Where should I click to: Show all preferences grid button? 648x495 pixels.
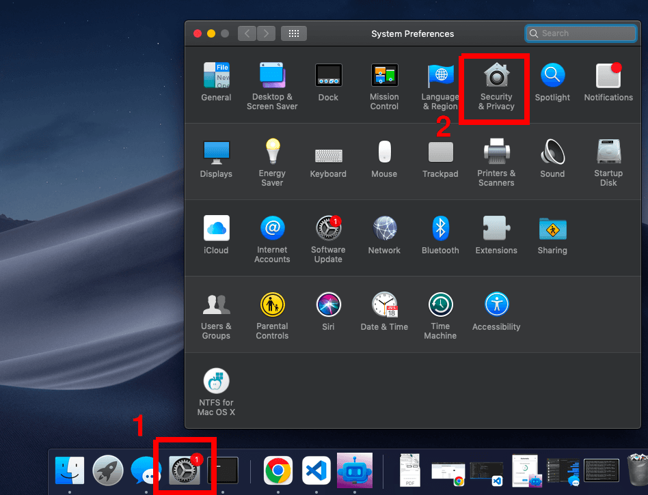(x=294, y=33)
